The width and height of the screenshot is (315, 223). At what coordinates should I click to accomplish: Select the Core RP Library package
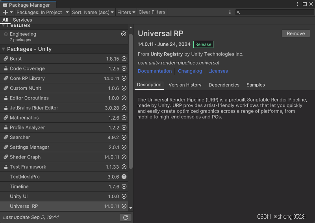(64, 78)
